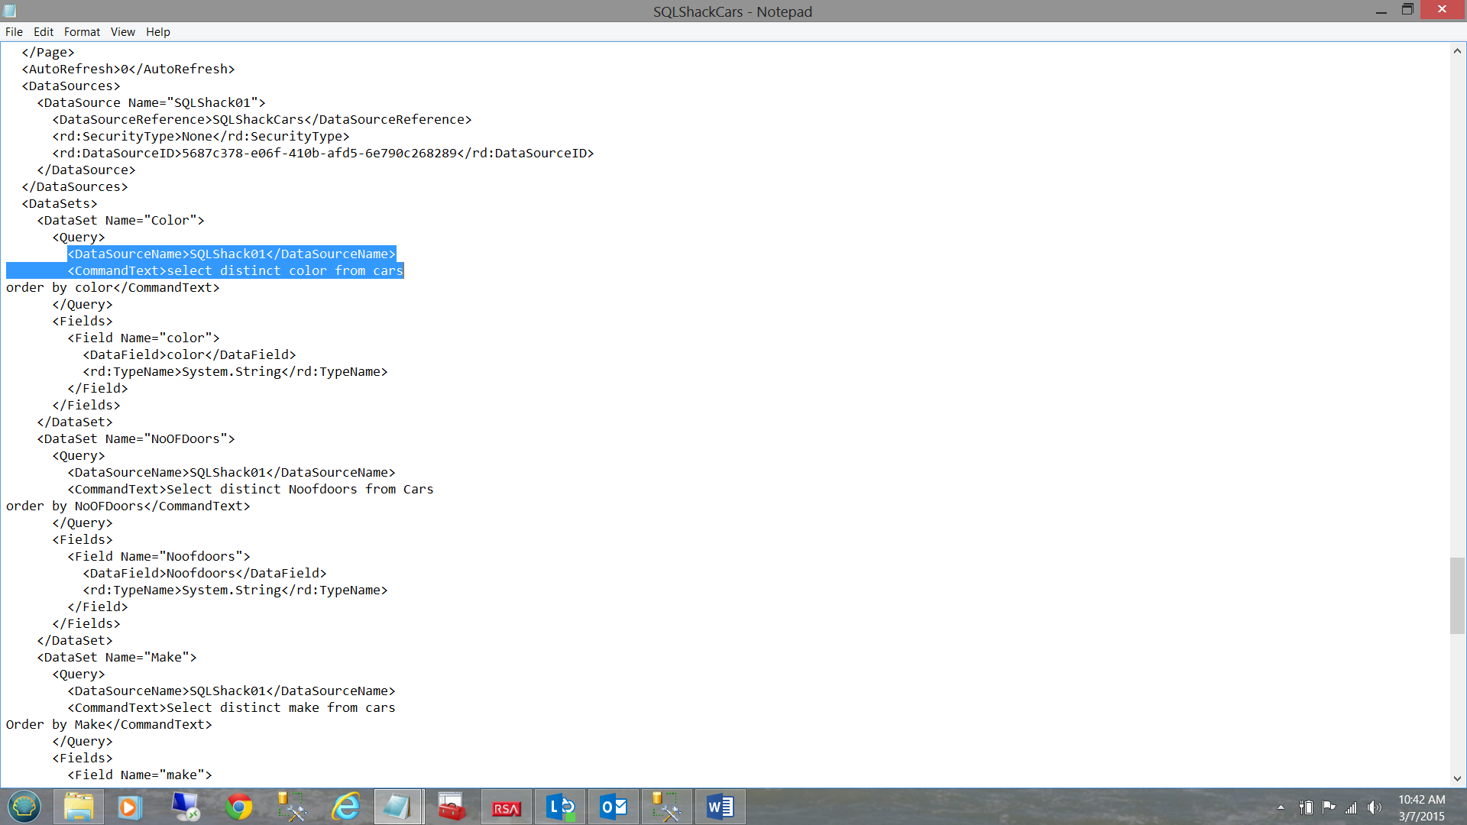Open the File menu

pos(14,31)
